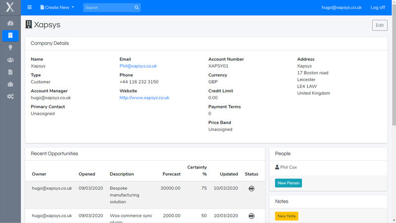Screen dimensions: 396x223
Task: Open the lightbulb opportunities icon in sidebar
Action: tap(10, 47)
